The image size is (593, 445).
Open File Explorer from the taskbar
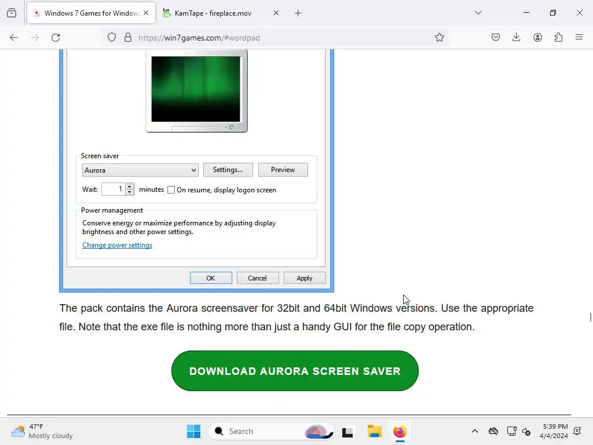[x=375, y=431]
